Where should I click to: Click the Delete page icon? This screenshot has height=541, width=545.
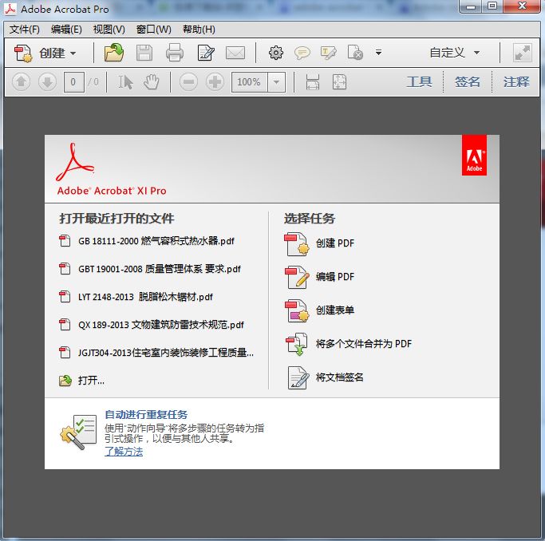(x=355, y=53)
